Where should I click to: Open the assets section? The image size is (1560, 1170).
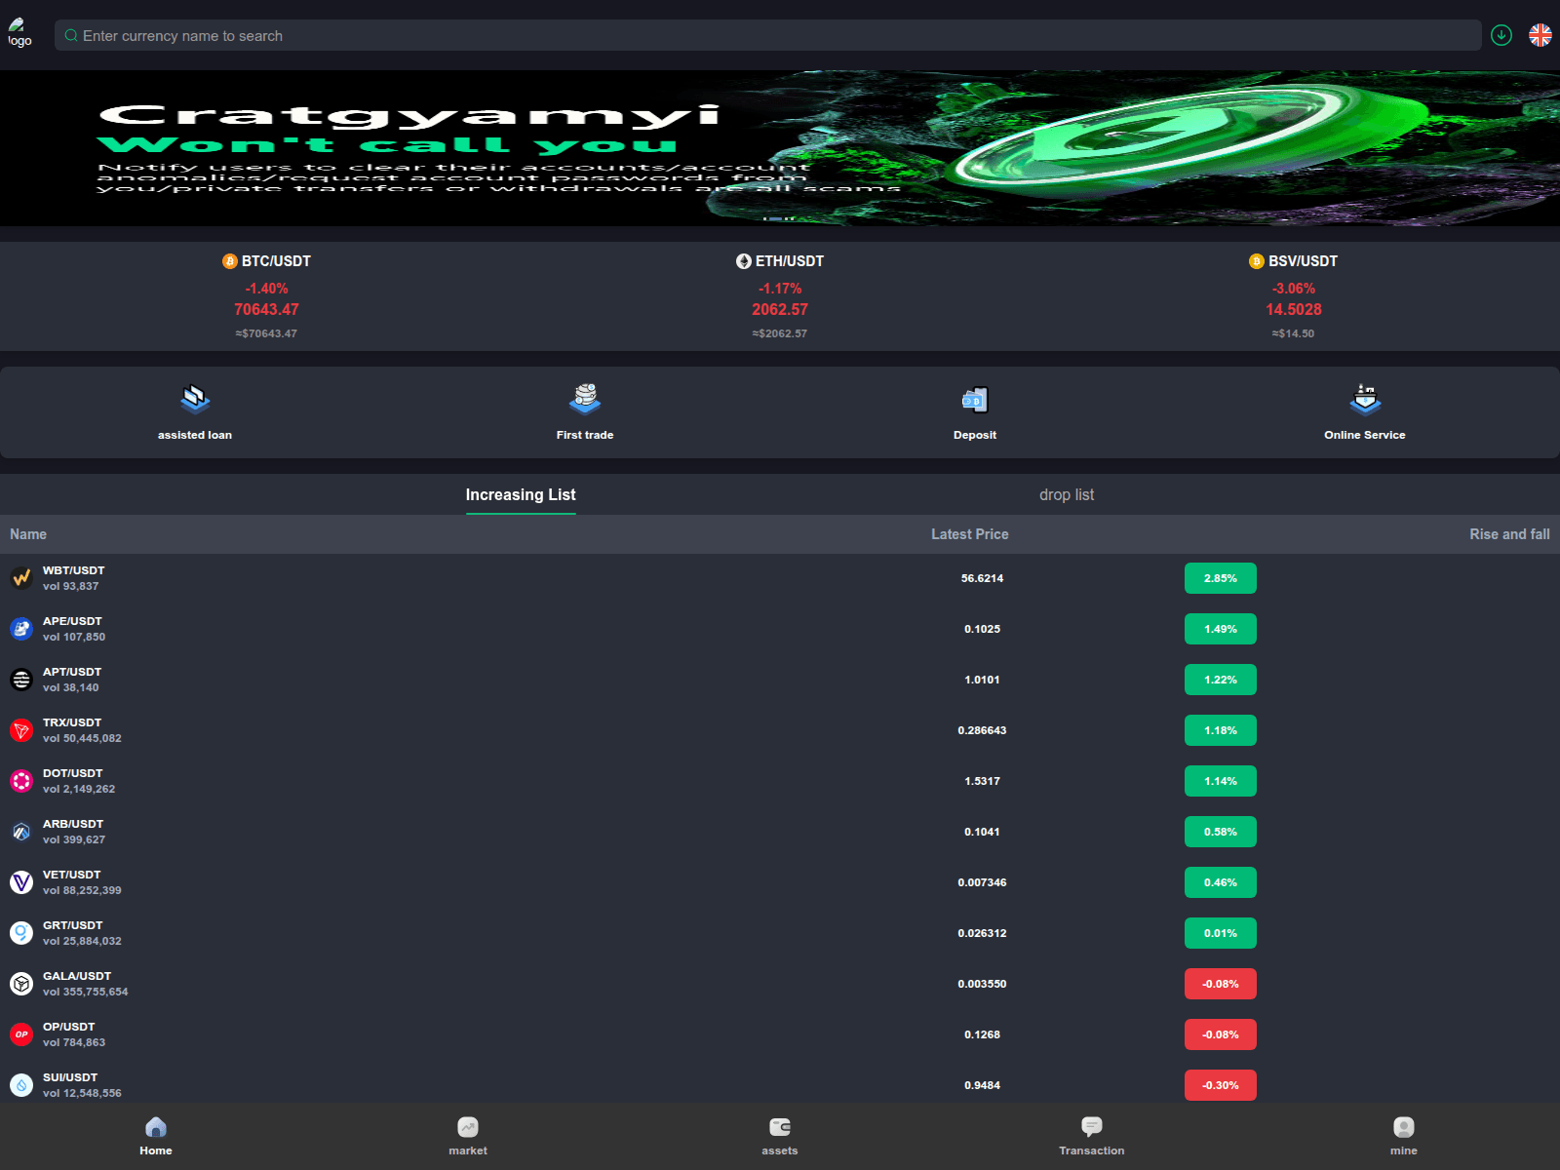pos(779,1136)
